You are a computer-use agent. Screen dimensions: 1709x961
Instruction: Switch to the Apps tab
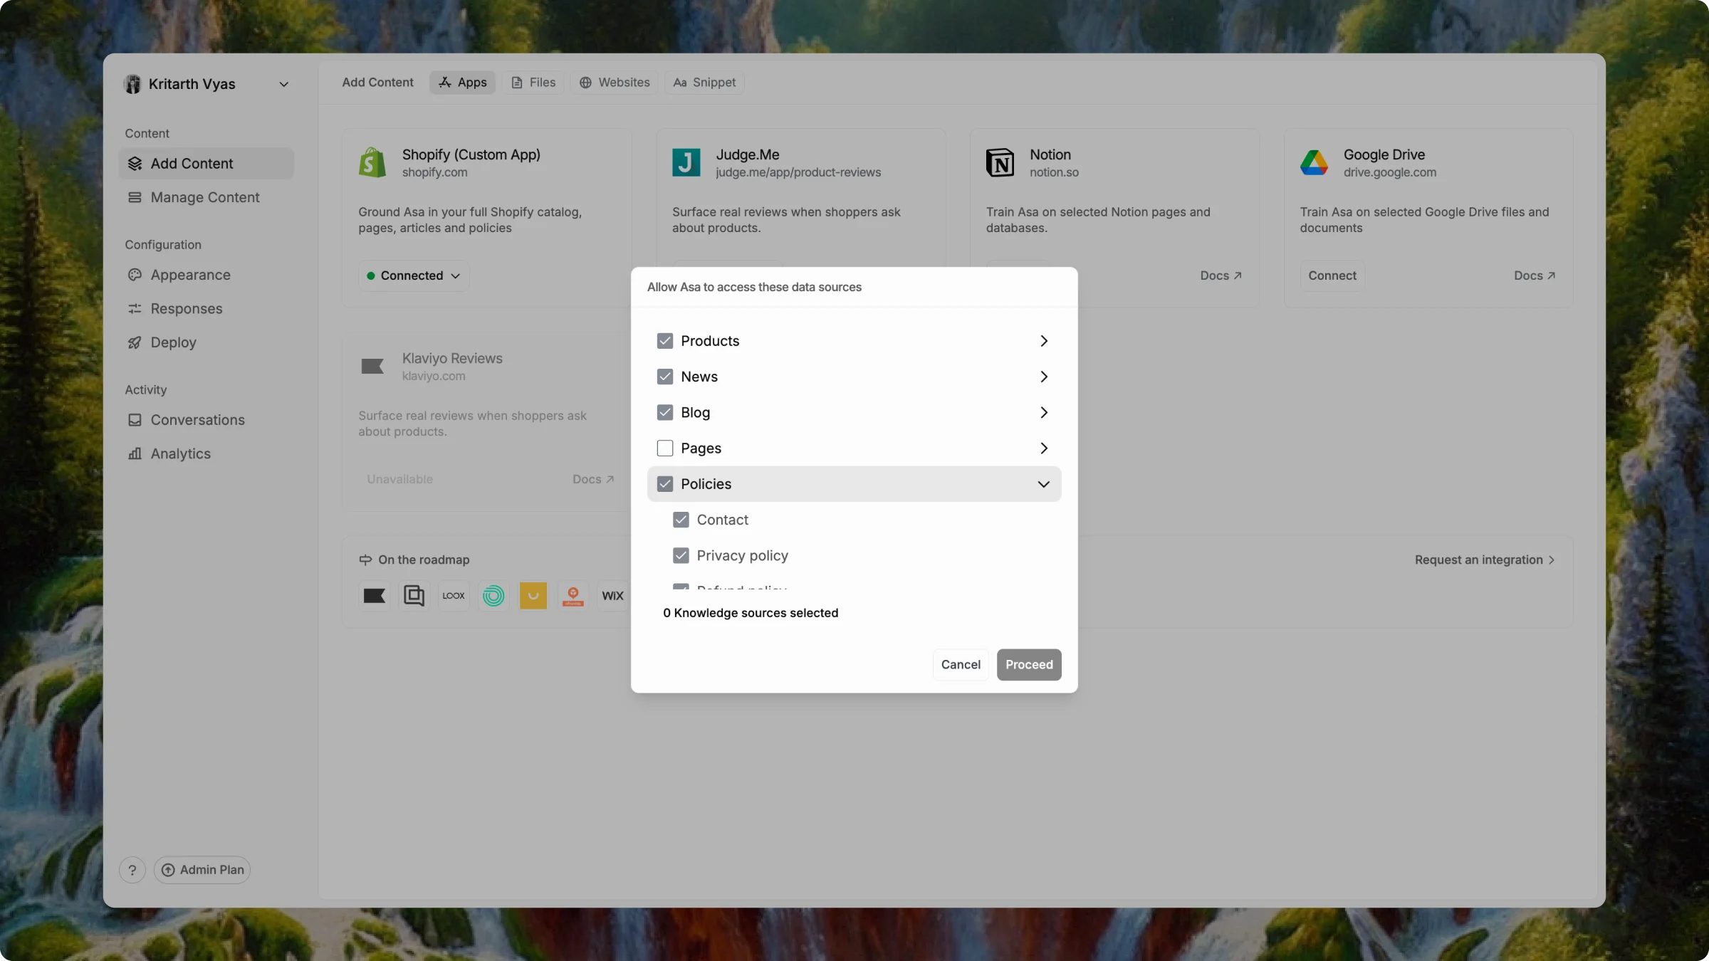(462, 83)
